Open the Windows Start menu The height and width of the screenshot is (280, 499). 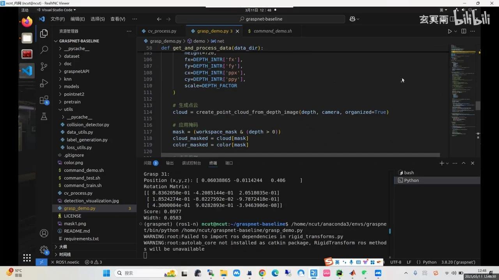click(x=106, y=273)
